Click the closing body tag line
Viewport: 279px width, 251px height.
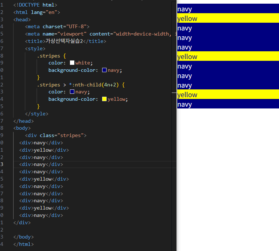tap(23, 237)
